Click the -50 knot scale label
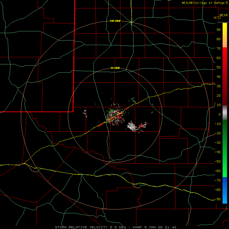Screen dimensions: 229x229 pyautogui.click(x=218, y=162)
